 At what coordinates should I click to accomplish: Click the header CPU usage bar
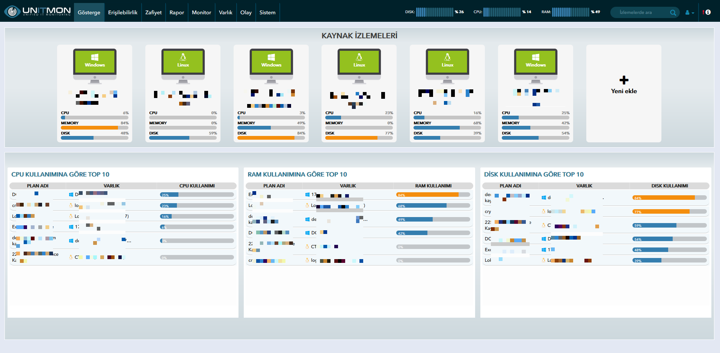pyautogui.click(x=502, y=12)
